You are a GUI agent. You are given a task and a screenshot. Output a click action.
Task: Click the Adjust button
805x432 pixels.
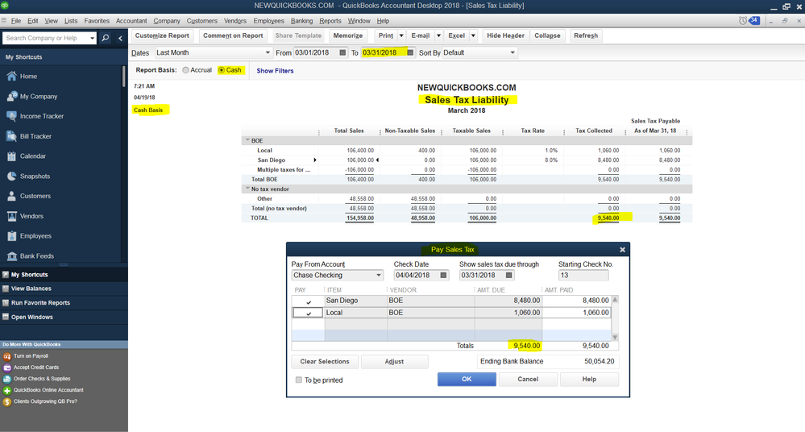[394, 362]
